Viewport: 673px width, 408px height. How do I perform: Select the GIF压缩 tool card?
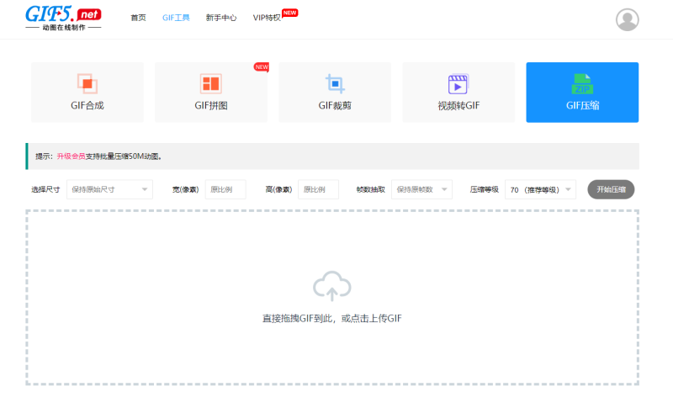pyautogui.click(x=582, y=93)
